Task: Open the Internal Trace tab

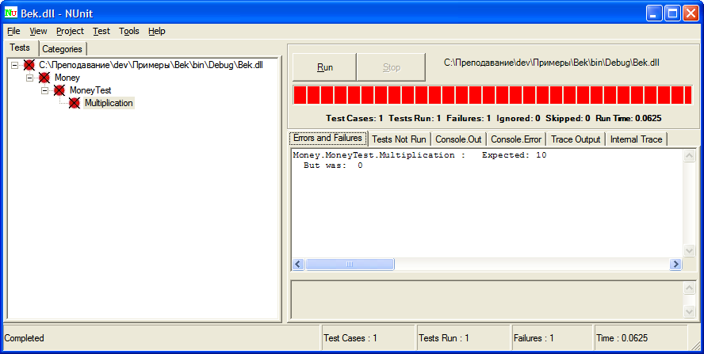Action: [x=636, y=139]
